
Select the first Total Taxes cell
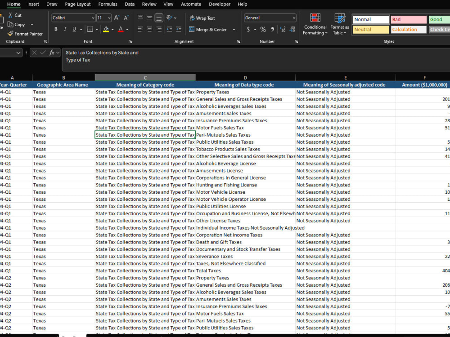245,270
